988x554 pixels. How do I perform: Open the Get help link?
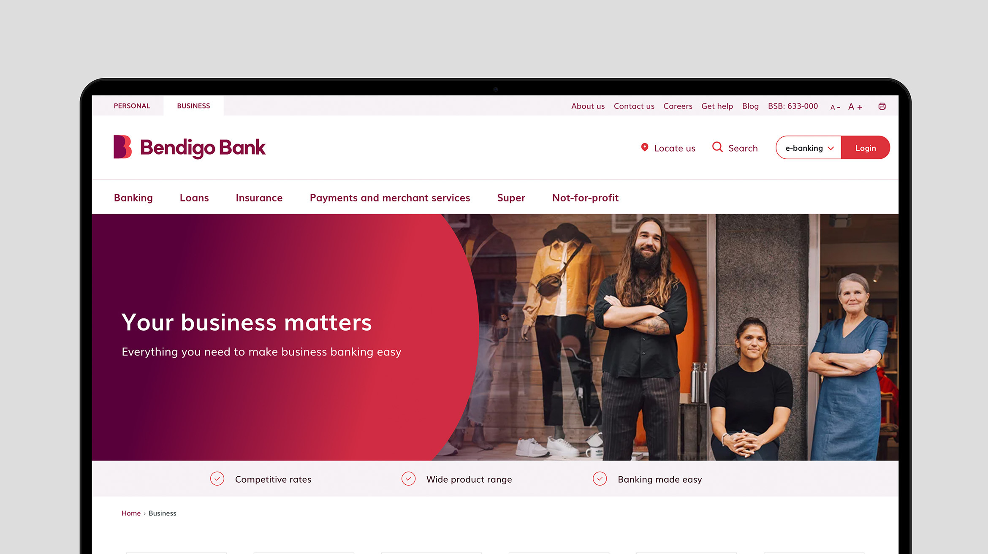click(717, 106)
